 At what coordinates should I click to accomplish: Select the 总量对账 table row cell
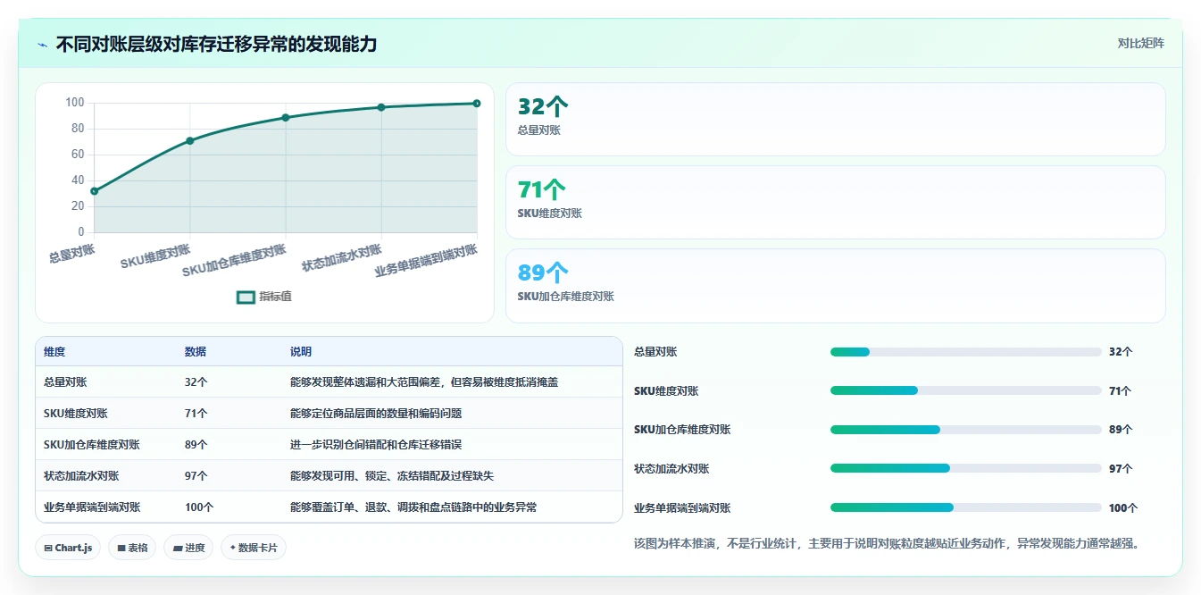(x=65, y=381)
